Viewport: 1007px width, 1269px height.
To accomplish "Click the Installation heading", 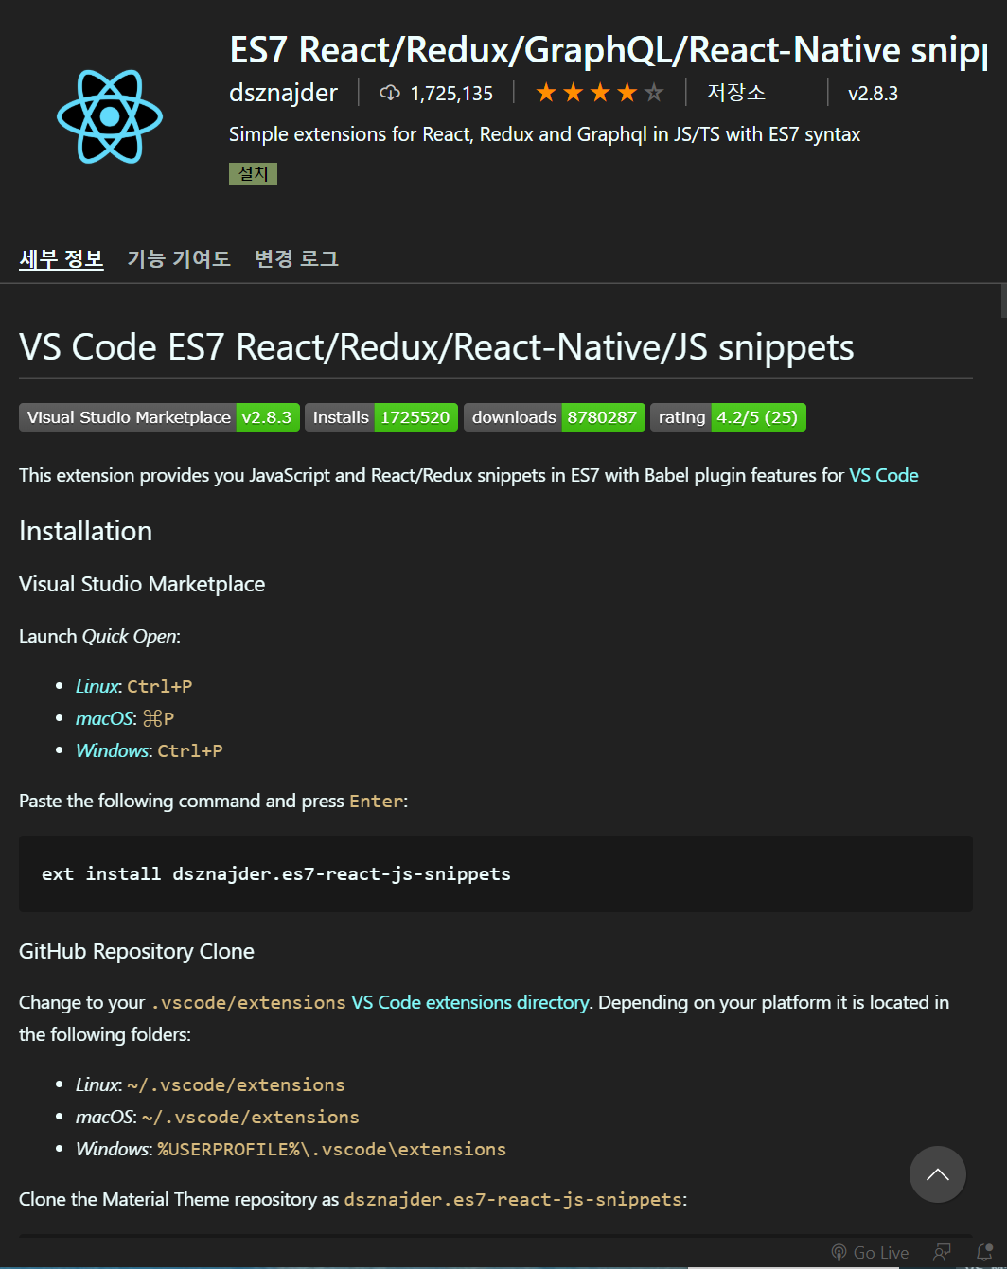I will tap(85, 531).
